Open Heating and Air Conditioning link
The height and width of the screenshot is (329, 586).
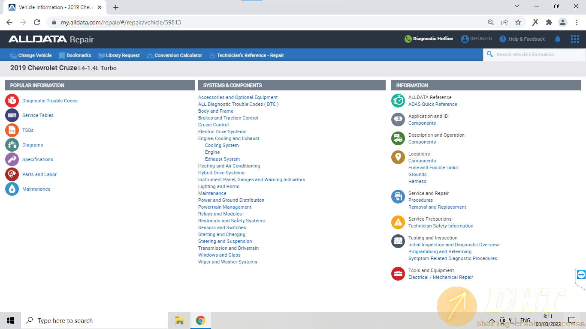pyautogui.click(x=229, y=166)
